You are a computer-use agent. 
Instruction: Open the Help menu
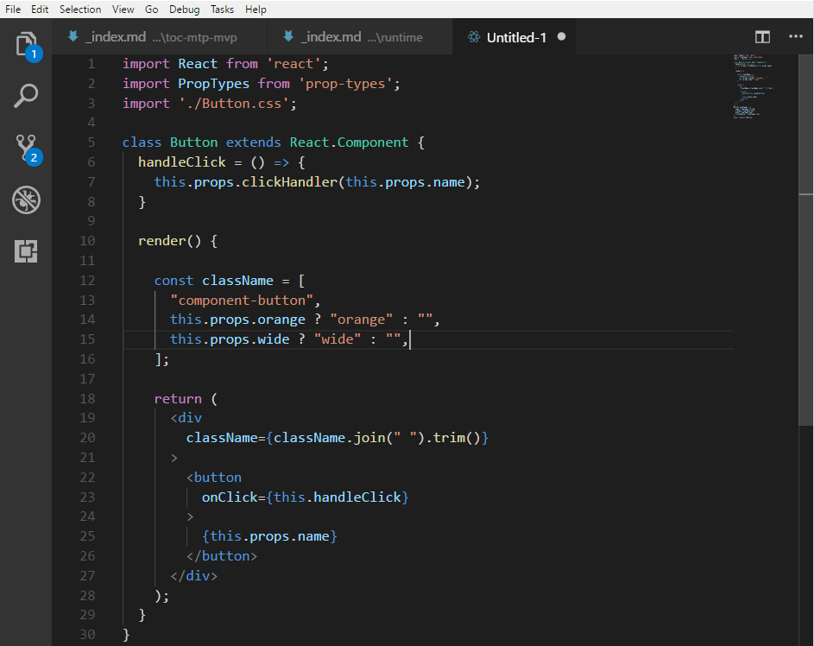[256, 9]
